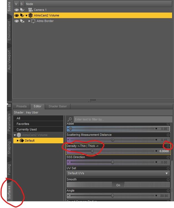
Task: Open SSS Direction settings gear
Action: tap(168, 157)
